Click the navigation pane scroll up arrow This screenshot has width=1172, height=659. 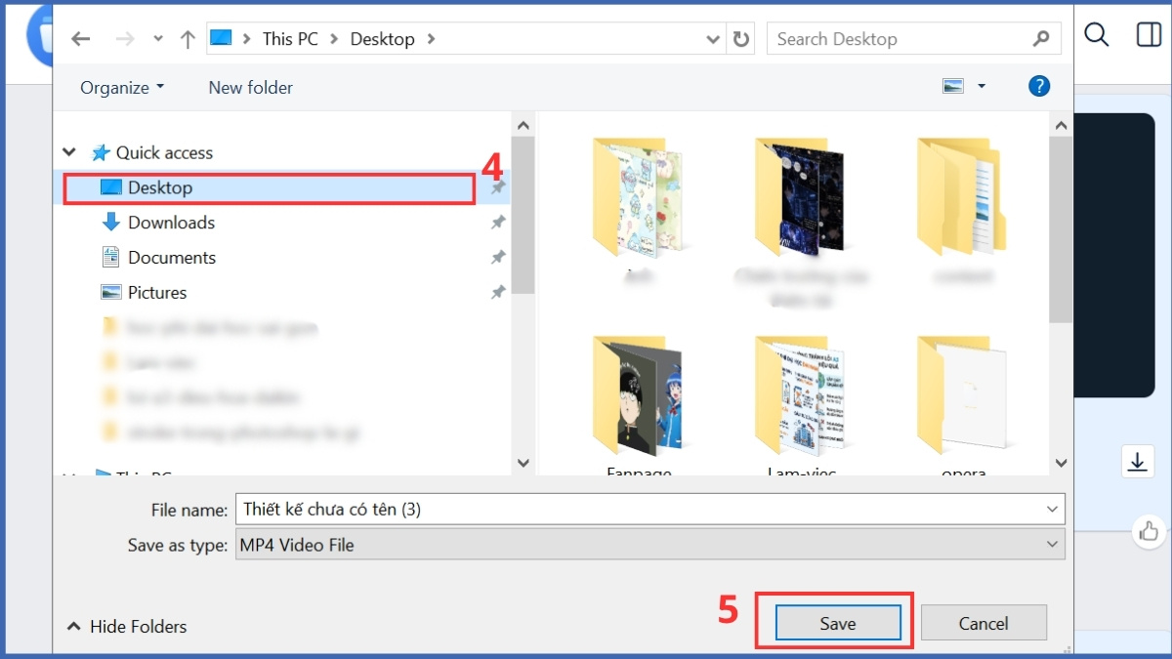coord(523,125)
